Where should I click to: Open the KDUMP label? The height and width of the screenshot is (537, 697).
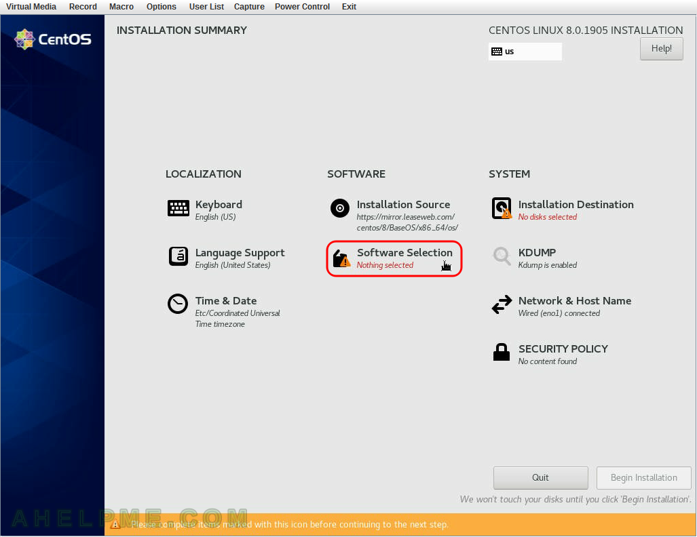537,252
